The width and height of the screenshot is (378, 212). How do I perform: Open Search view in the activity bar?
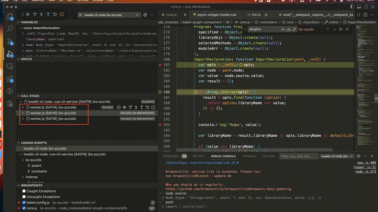pyautogui.click(x=10, y=29)
